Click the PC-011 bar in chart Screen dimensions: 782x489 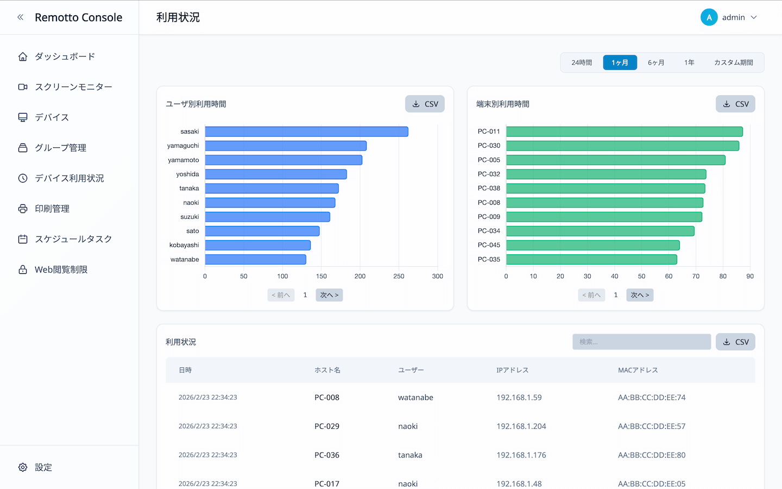click(x=625, y=131)
